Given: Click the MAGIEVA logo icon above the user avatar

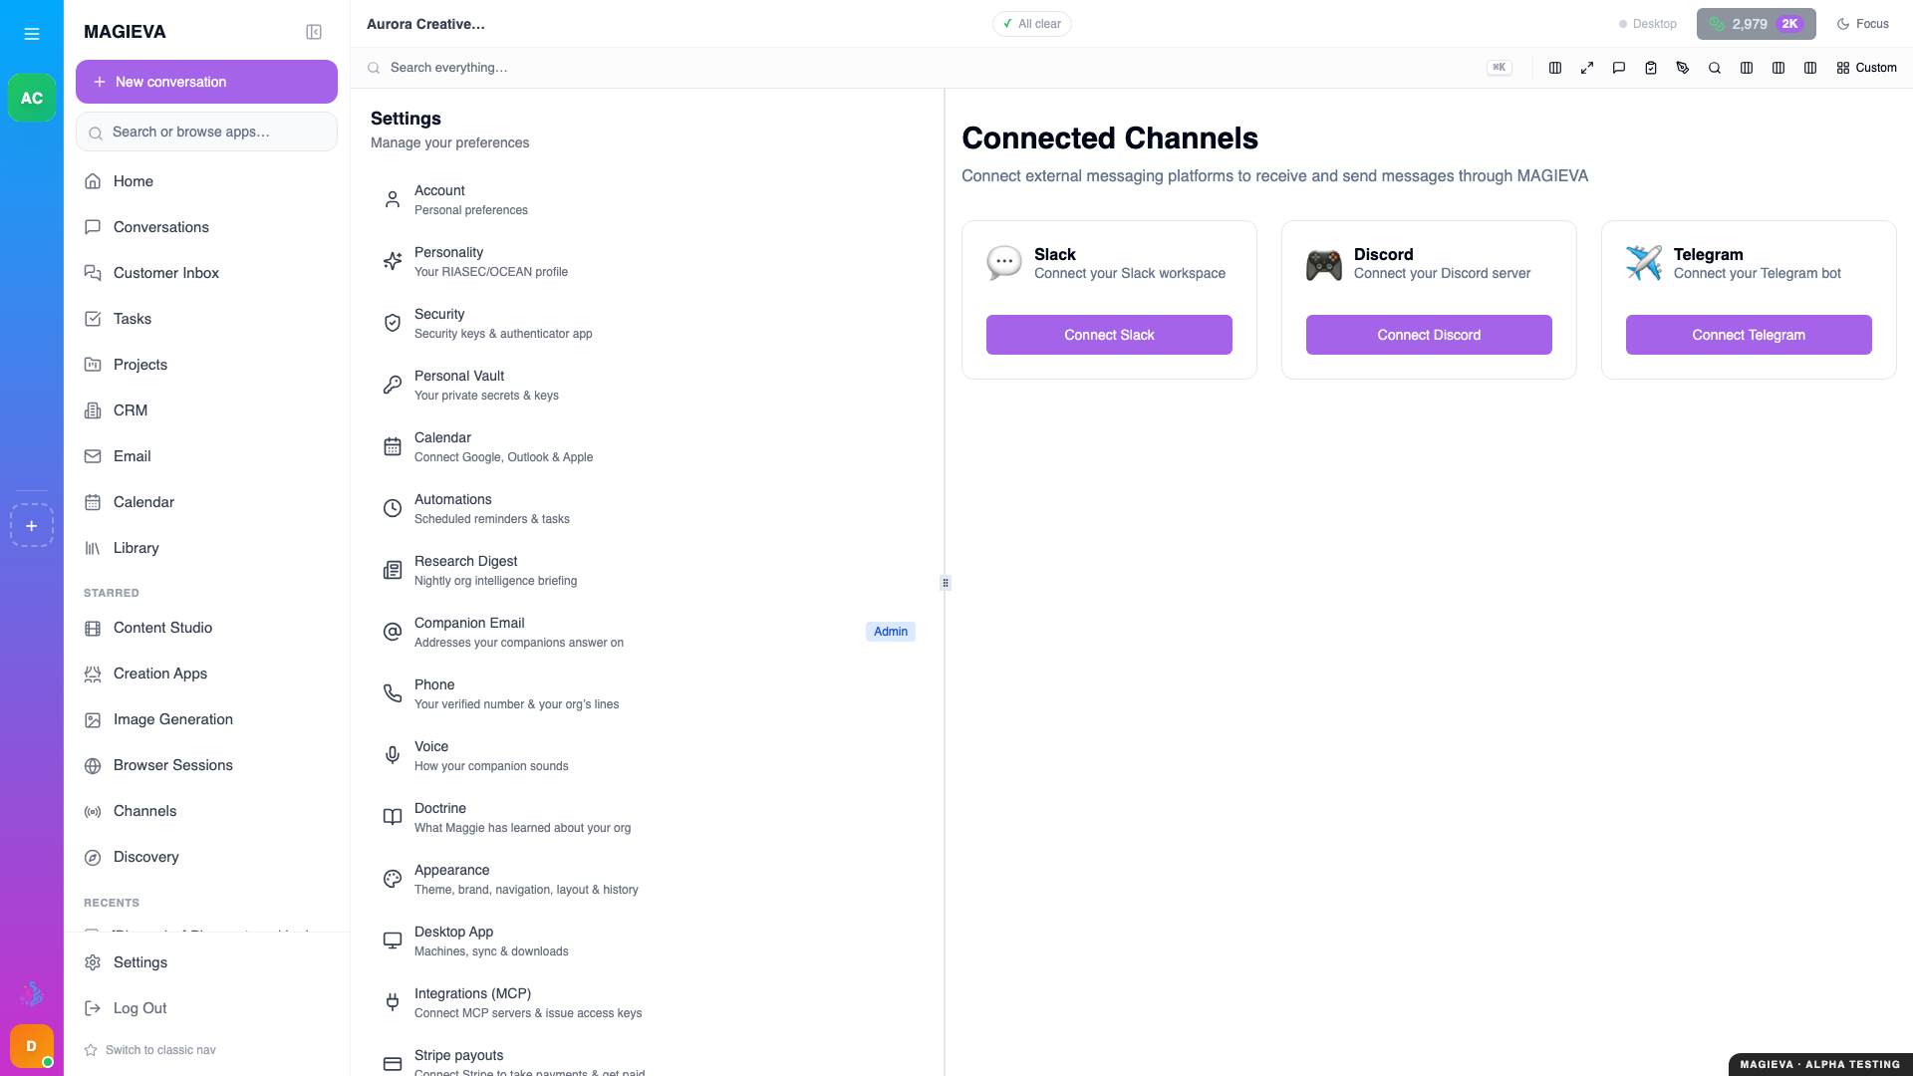Looking at the screenshot, I should (32, 993).
